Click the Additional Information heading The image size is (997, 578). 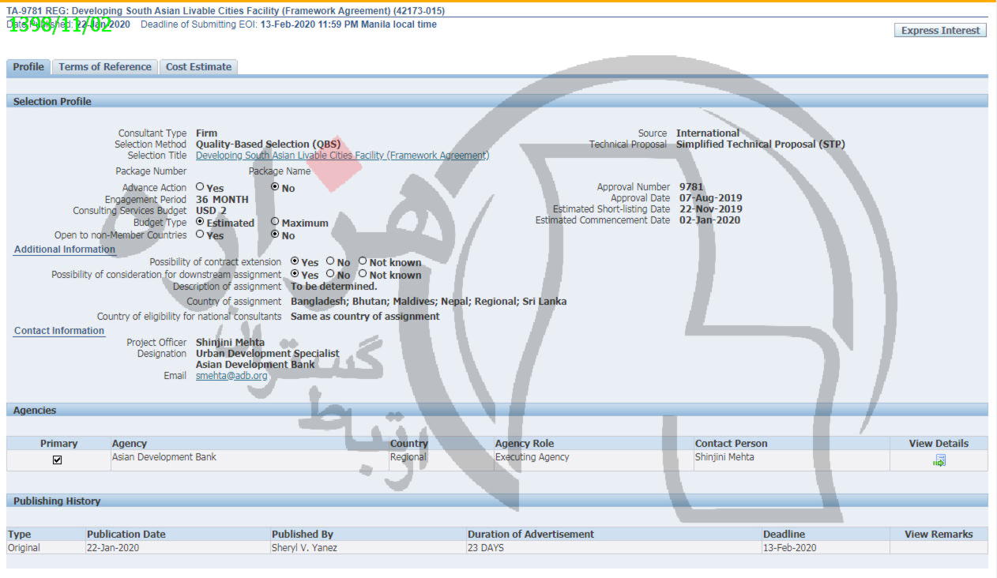pos(65,250)
